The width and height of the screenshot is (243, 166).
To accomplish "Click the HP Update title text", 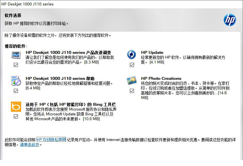I will 152,53.
